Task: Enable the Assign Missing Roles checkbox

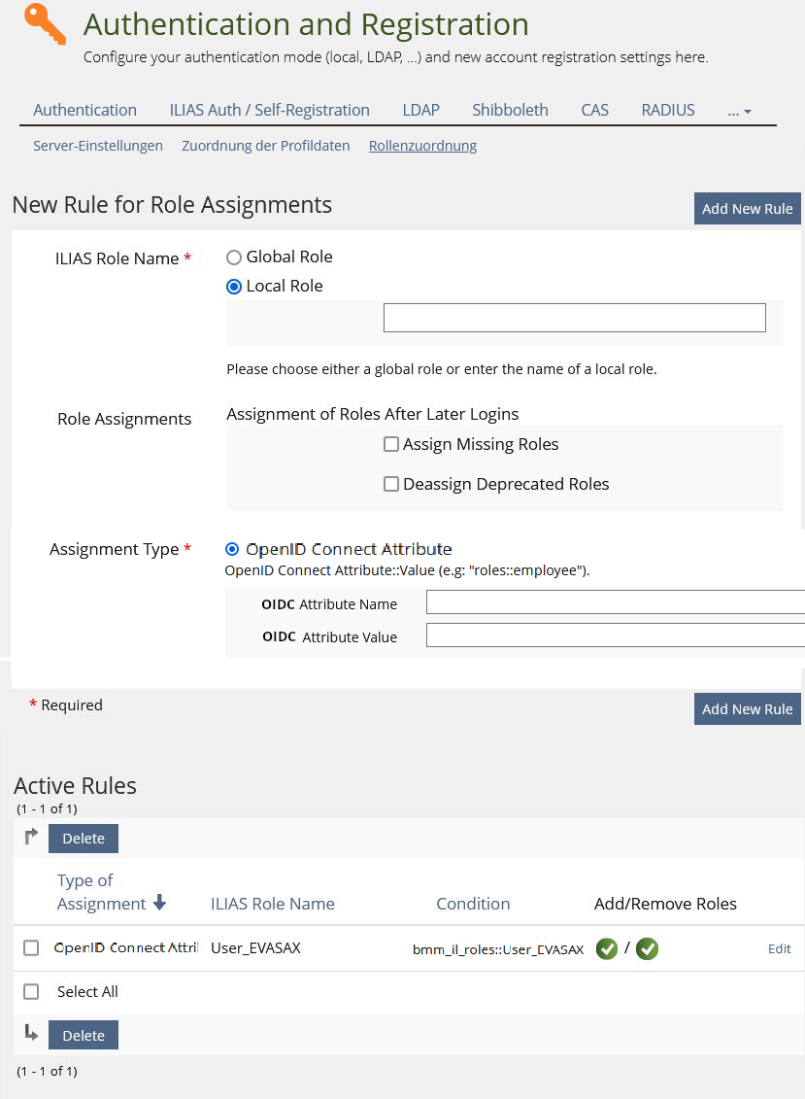Action: 391,444
